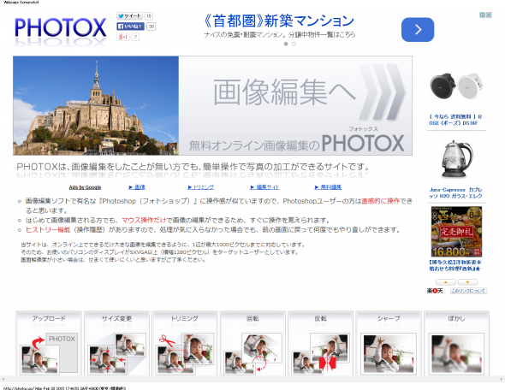
Task: Open the トリミング feature card with scissors
Action: [185, 343]
